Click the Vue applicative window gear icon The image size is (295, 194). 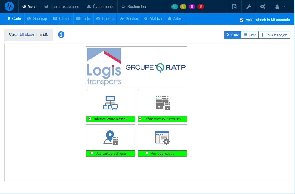pos(163,138)
